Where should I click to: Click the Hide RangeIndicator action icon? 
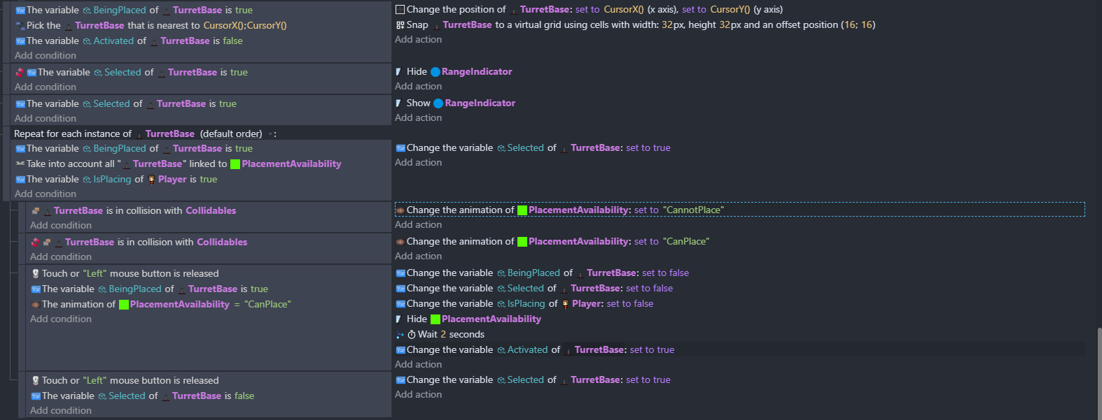399,71
